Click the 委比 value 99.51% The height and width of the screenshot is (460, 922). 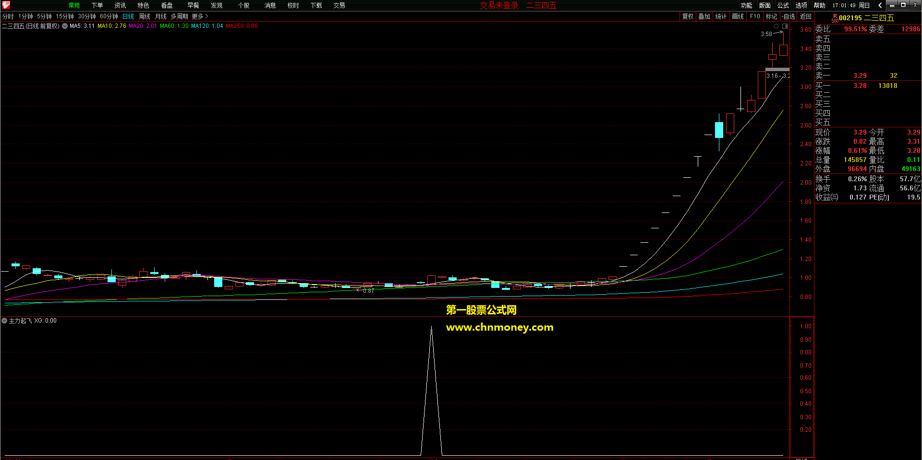[x=856, y=29]
